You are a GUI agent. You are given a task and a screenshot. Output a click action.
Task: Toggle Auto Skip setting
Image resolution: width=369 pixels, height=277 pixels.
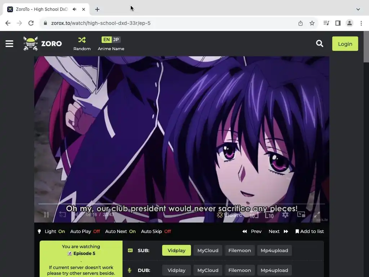(156, 231)
